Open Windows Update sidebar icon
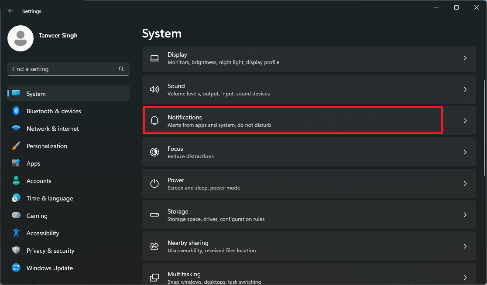 click(16, 268)
